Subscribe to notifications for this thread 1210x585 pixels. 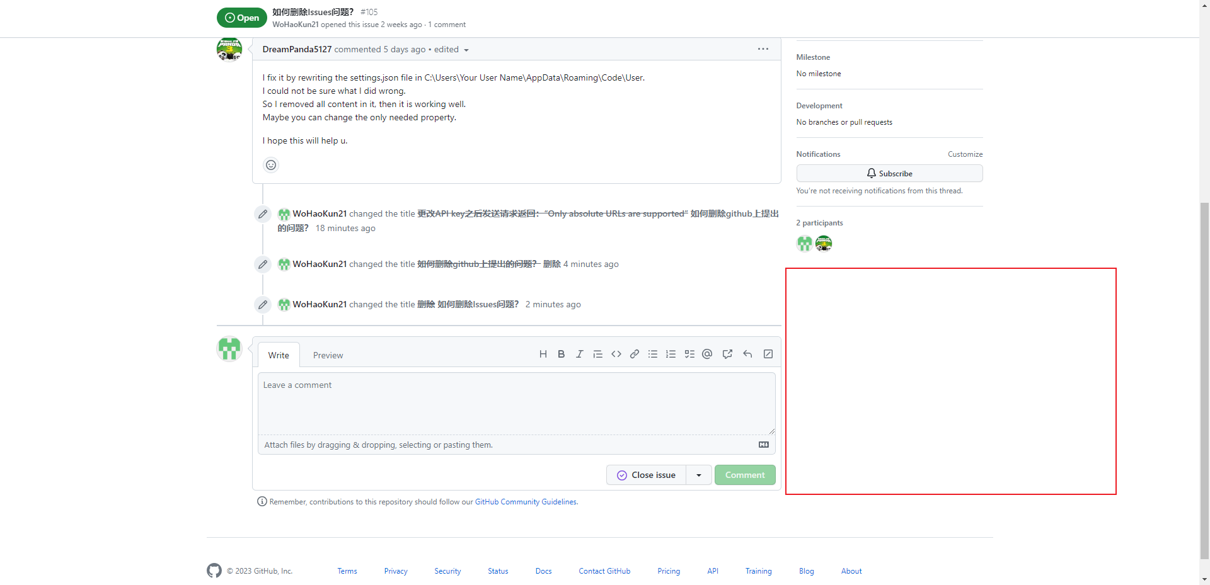tap(889, 173)
